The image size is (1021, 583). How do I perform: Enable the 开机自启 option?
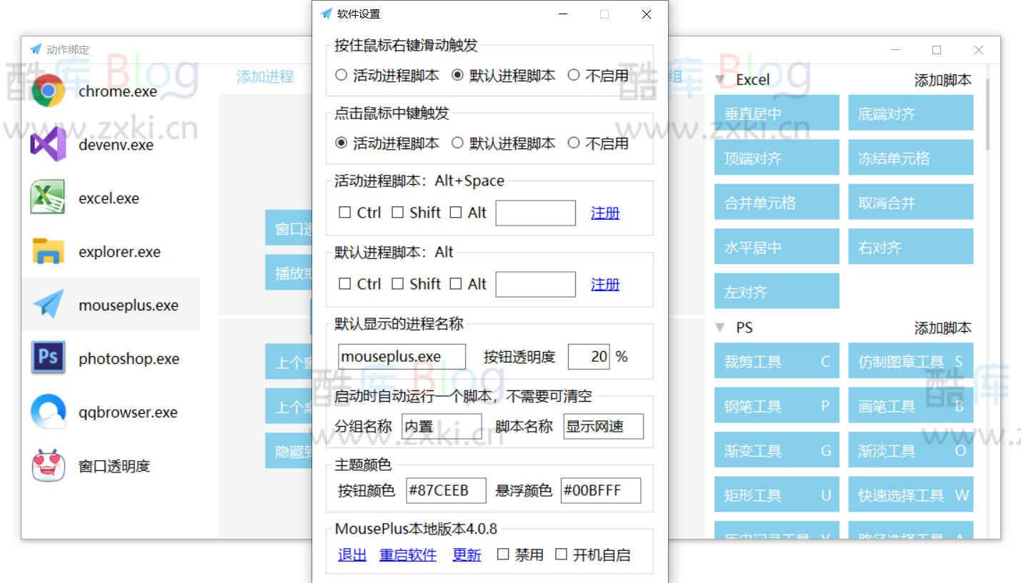561,554
